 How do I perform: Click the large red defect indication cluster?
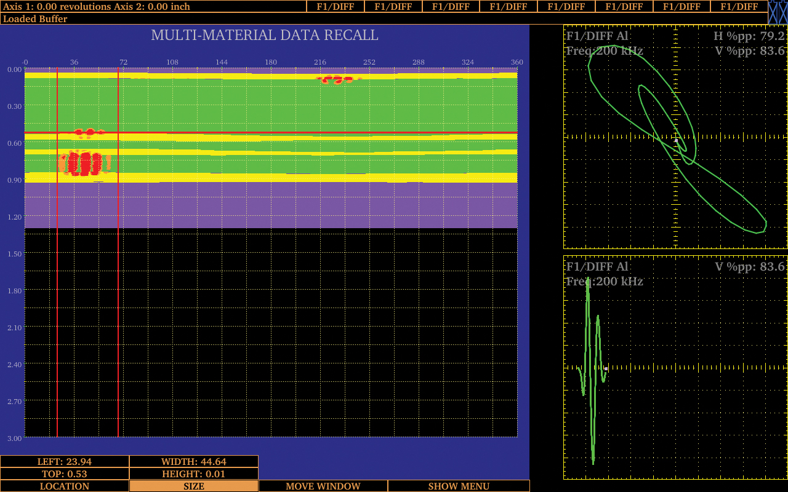pos(84,163)
